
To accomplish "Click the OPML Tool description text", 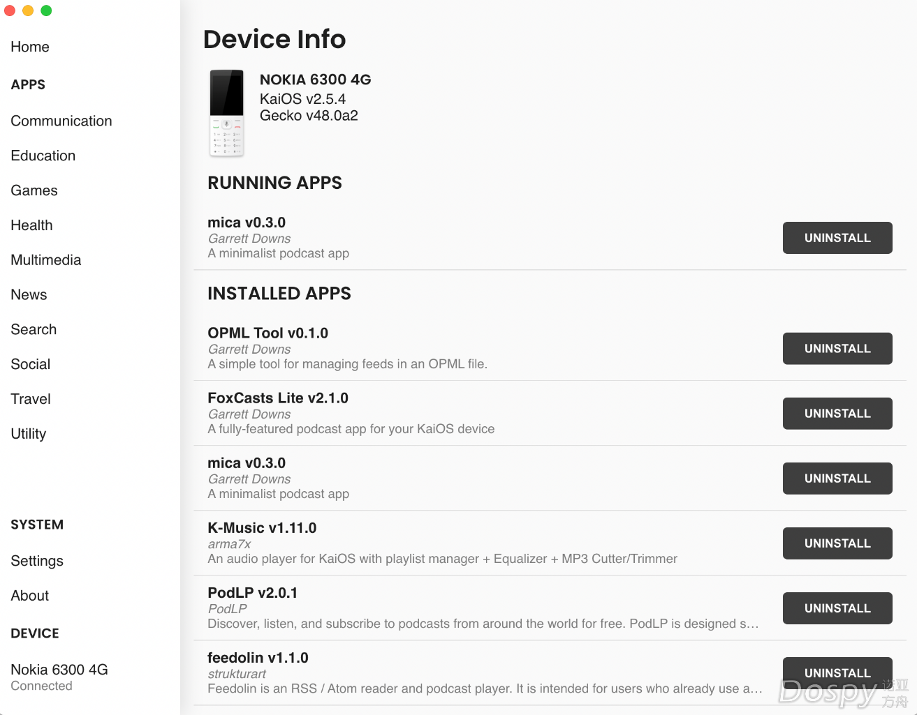I will click(347, 364).
